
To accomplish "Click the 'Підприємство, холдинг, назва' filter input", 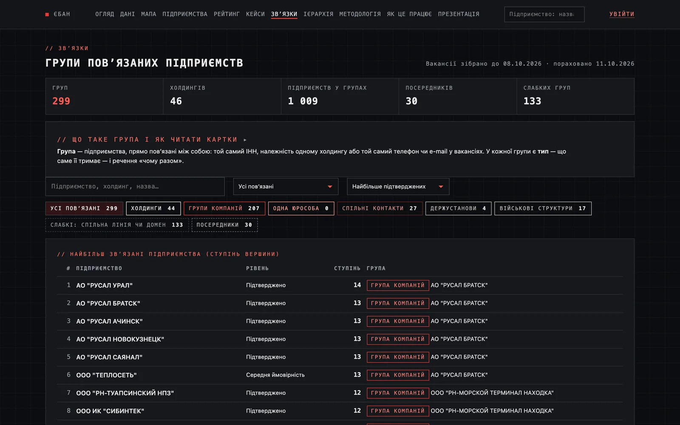I will pyautogui.click(x=135, y=187).
